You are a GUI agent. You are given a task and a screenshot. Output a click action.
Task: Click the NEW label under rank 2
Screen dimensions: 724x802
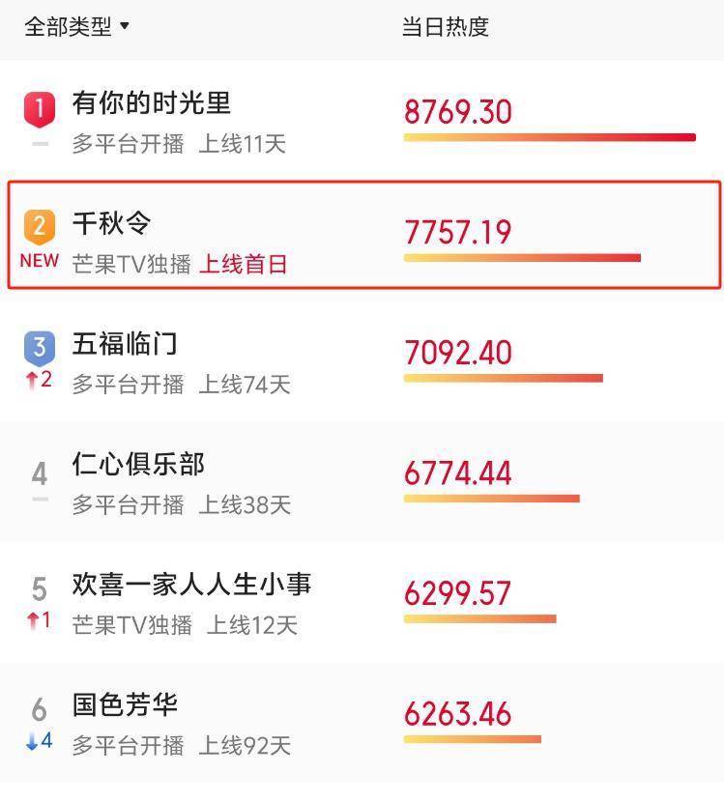click(39, 261)
